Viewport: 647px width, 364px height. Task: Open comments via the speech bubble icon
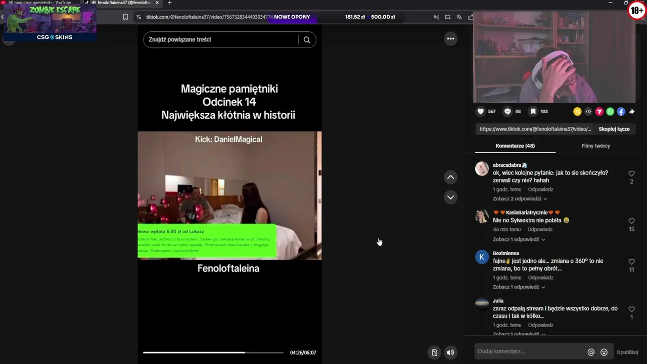coord(507,111)
